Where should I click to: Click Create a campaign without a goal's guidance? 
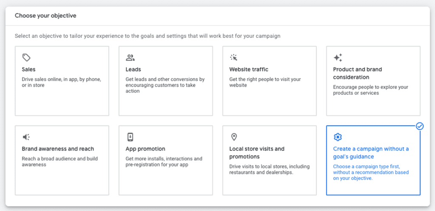[371, 153]
